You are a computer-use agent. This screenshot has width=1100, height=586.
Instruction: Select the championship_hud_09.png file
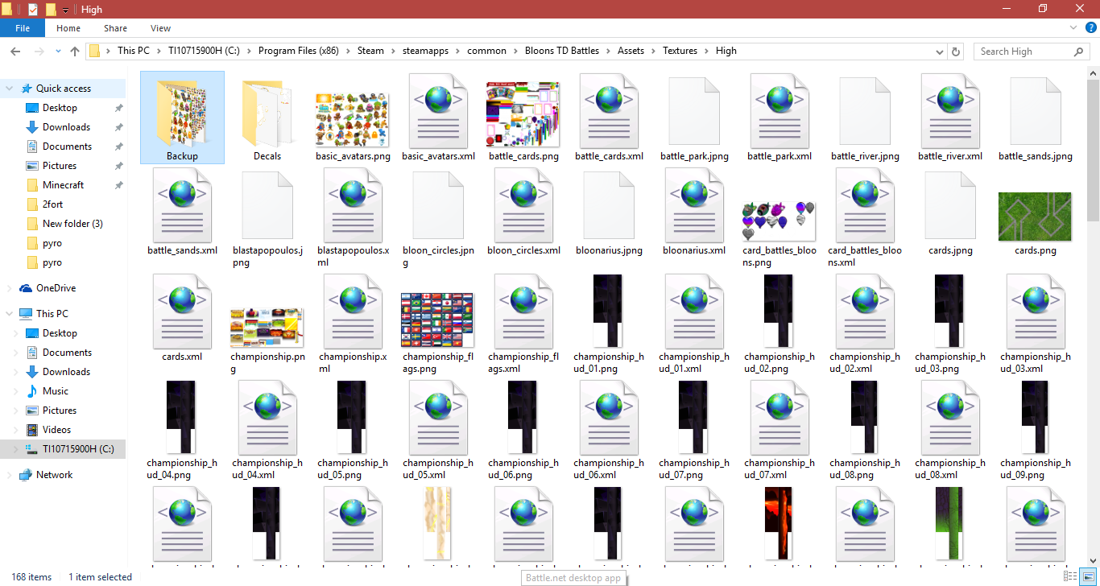coord(1036,430)
